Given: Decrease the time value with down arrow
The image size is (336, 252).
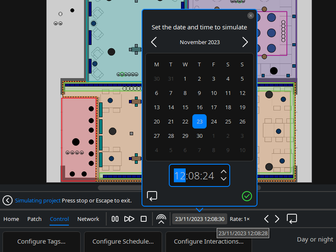Looking at the screenshot, I should pyautogui.click(x=224, y=179).
